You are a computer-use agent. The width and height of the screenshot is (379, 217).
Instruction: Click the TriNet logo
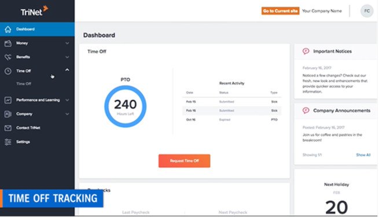click(34, 11)
